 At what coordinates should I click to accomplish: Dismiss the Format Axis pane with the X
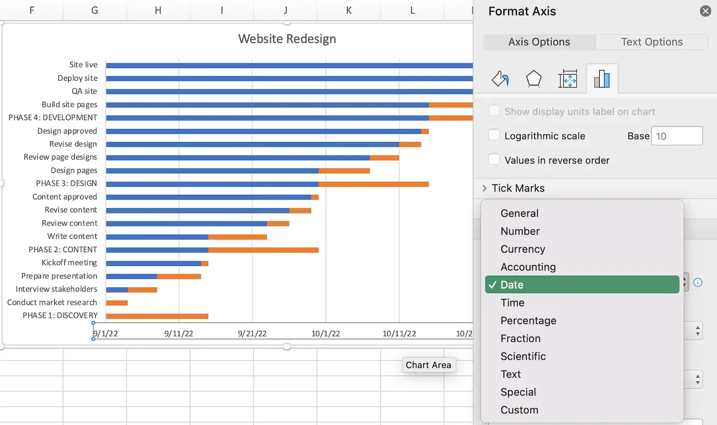coord(705,10)
